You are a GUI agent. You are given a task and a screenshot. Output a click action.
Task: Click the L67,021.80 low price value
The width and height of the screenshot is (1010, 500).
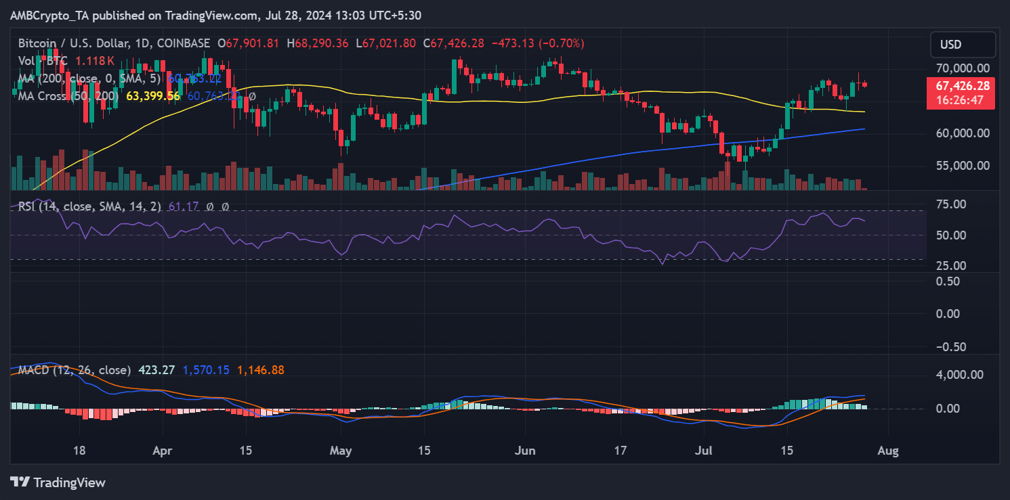[x=387, y=43]
